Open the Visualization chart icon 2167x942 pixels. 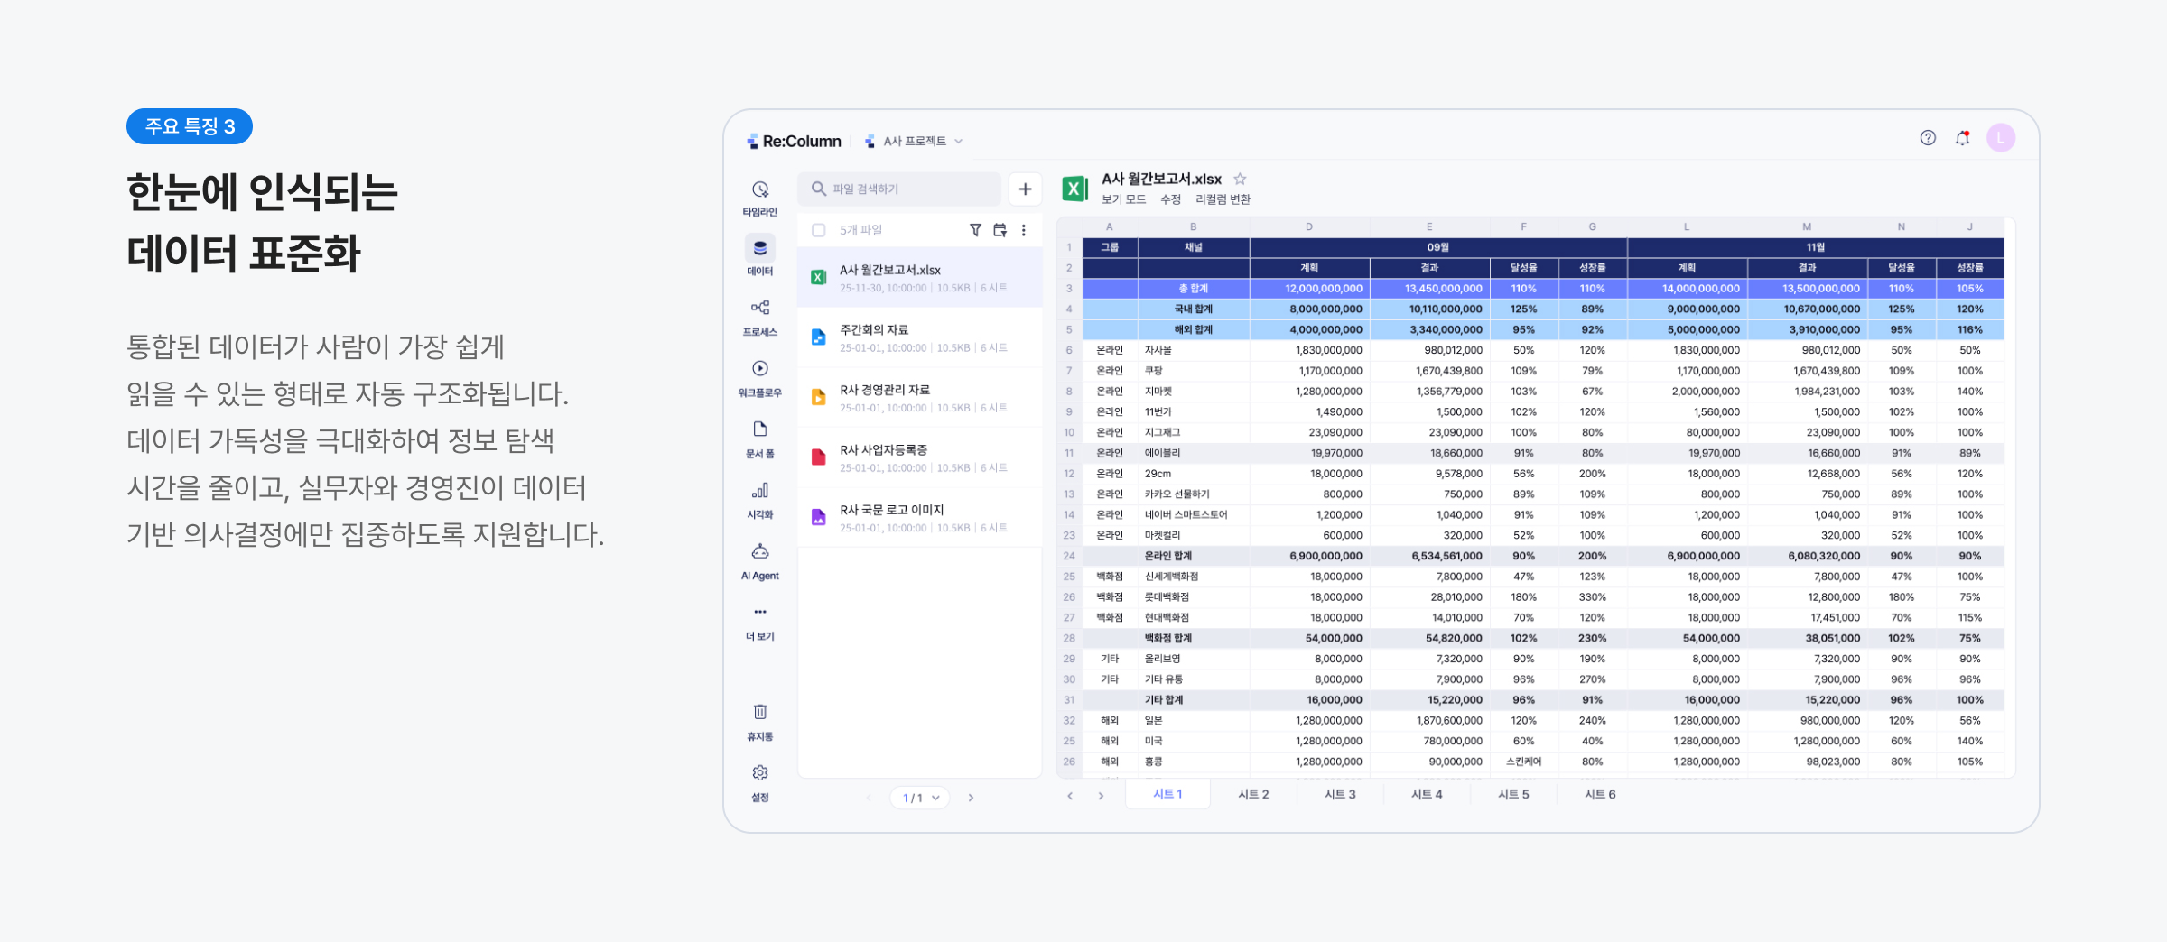(x=759, y=491)
